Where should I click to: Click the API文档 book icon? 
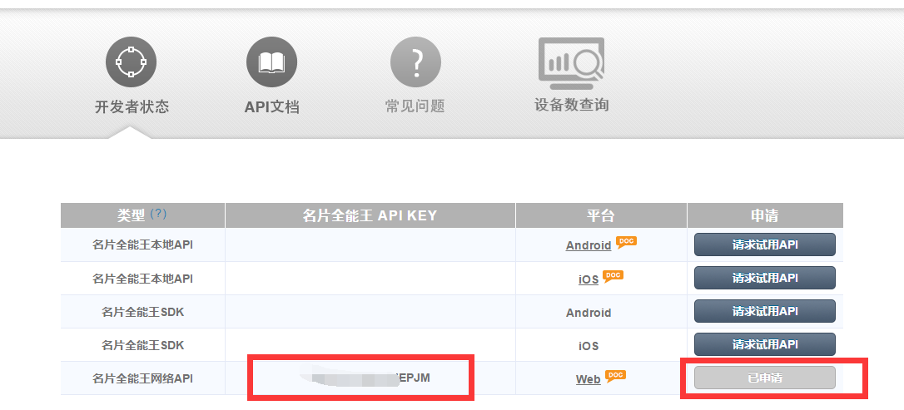click(271, 62)
